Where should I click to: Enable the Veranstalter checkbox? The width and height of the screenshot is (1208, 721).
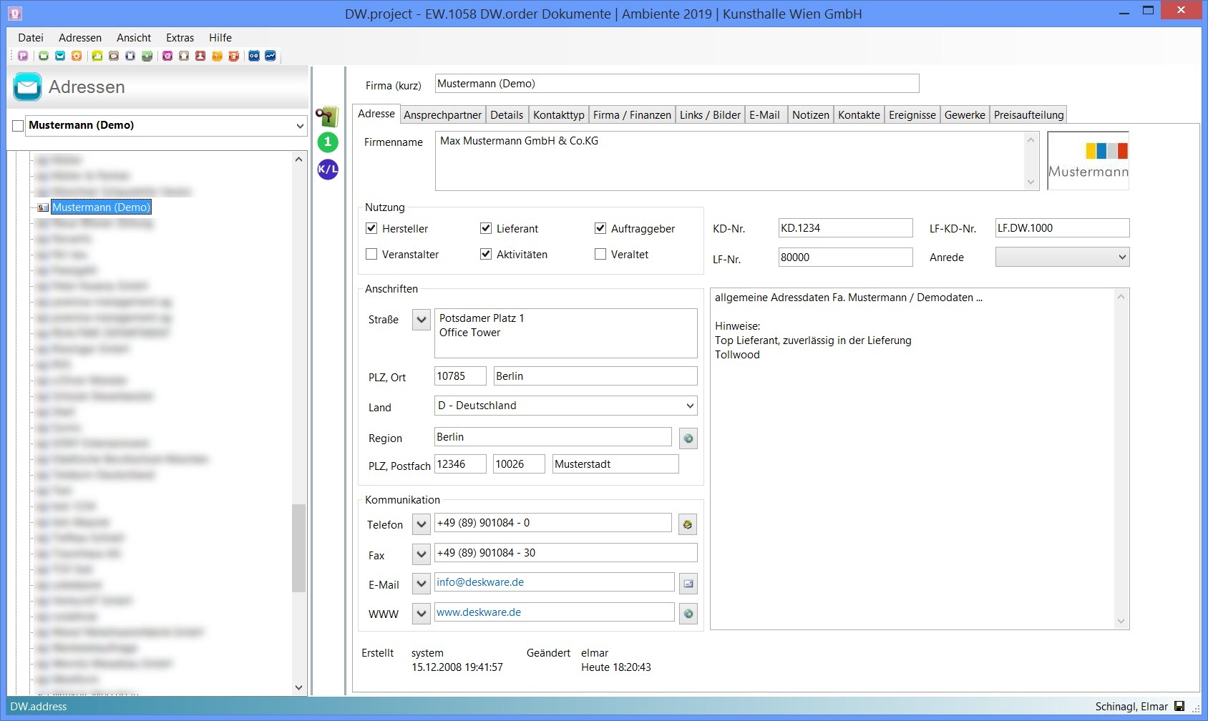[371, 254]
